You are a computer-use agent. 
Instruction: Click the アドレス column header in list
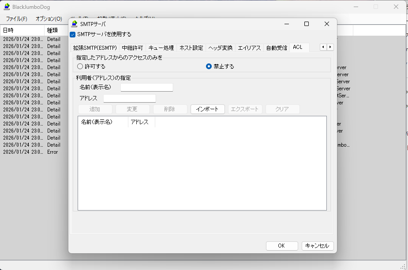[x=141, y=122]
